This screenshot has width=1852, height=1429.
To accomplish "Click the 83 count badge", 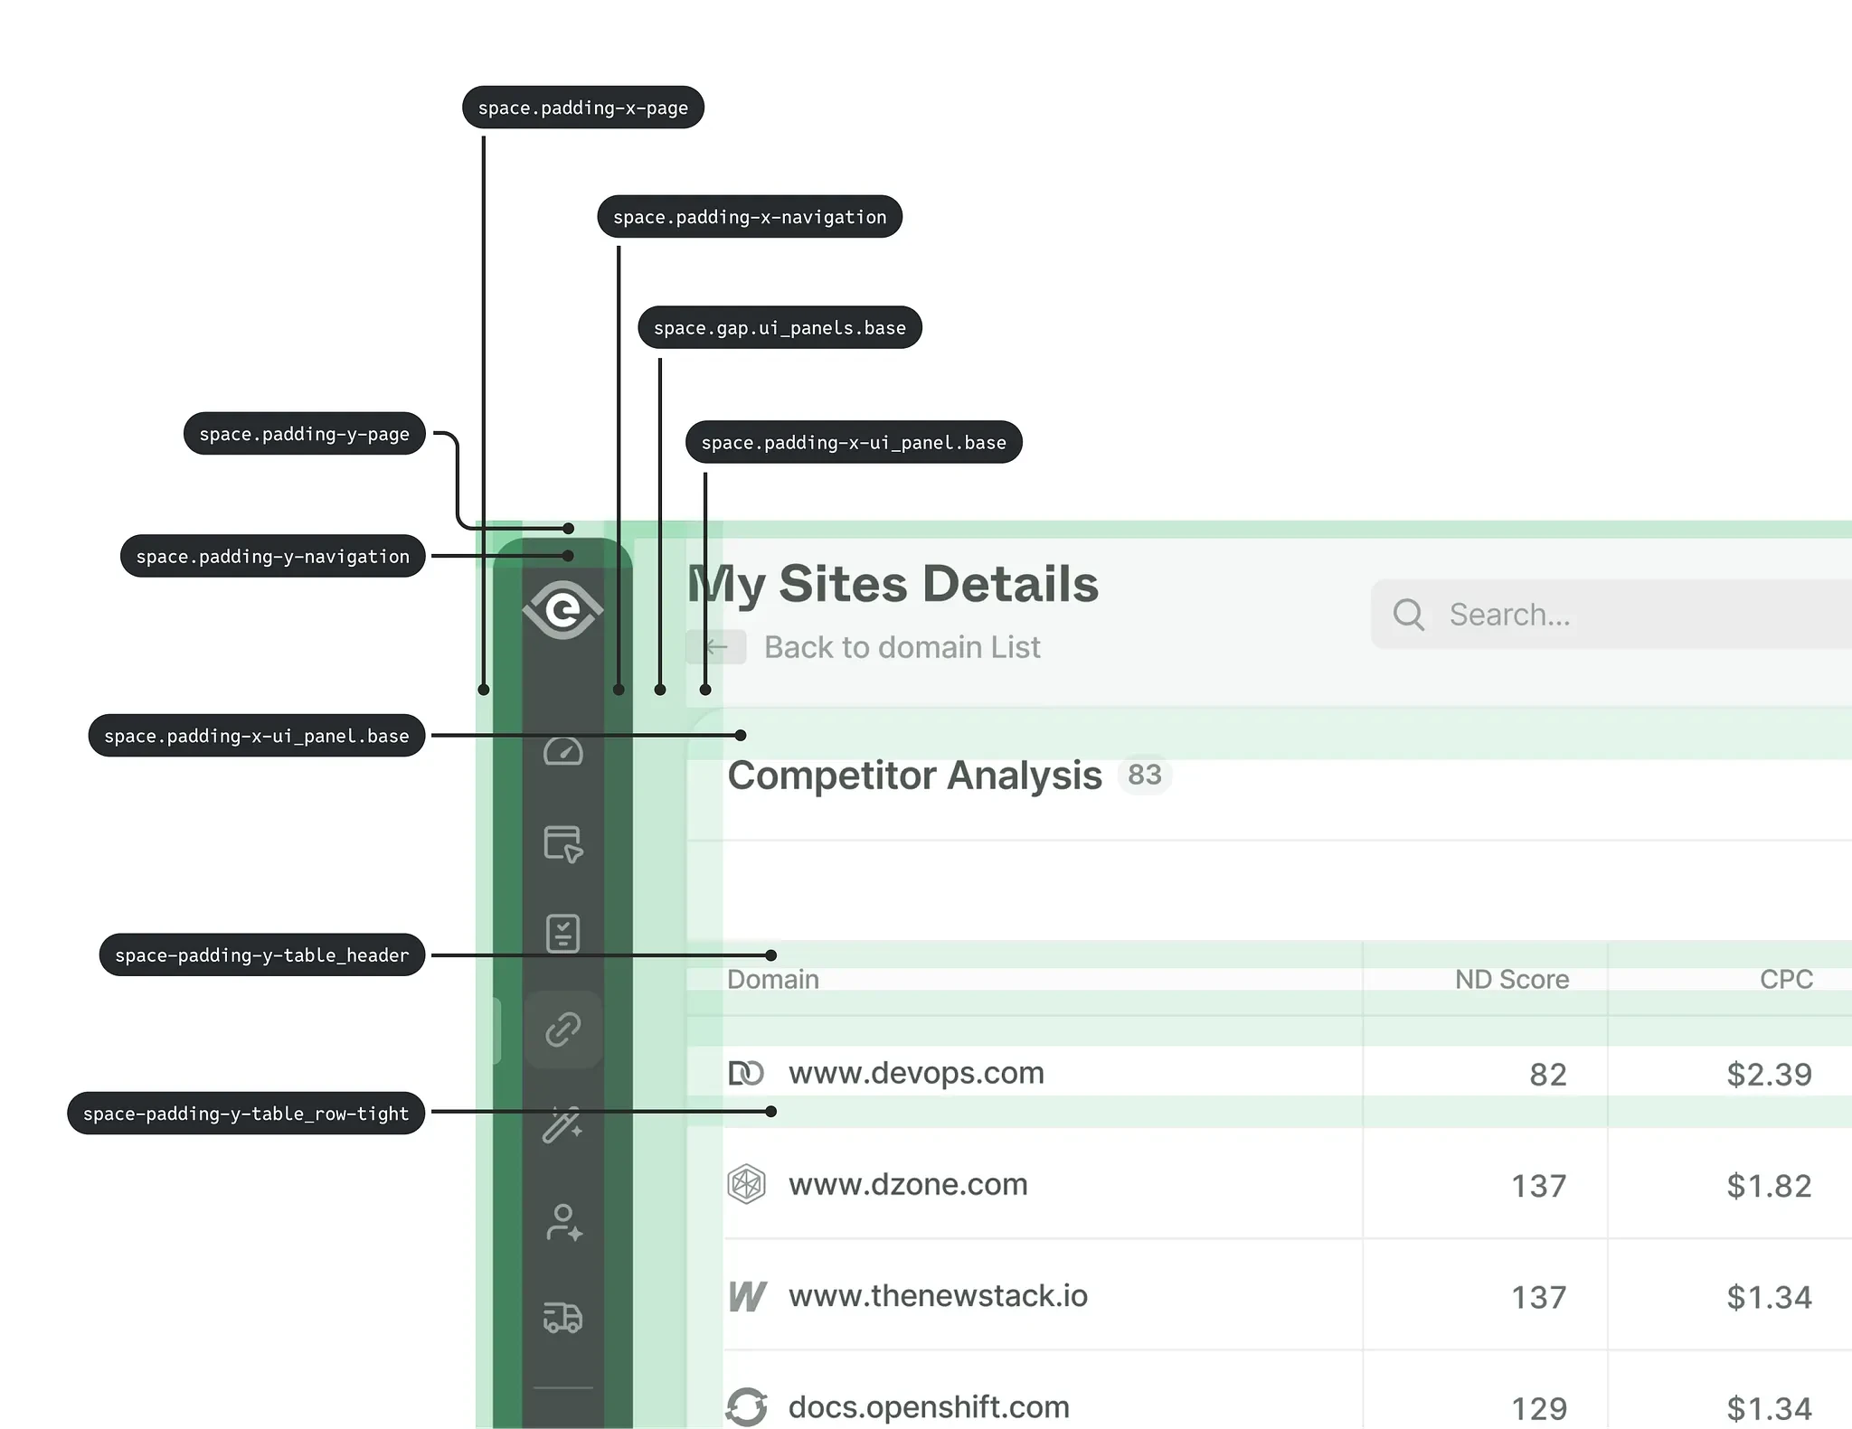I will point(1144,775).
